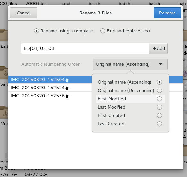Collapse the Automatic Numbering Order dropdown
187x177 pixels.
(130, 64)
